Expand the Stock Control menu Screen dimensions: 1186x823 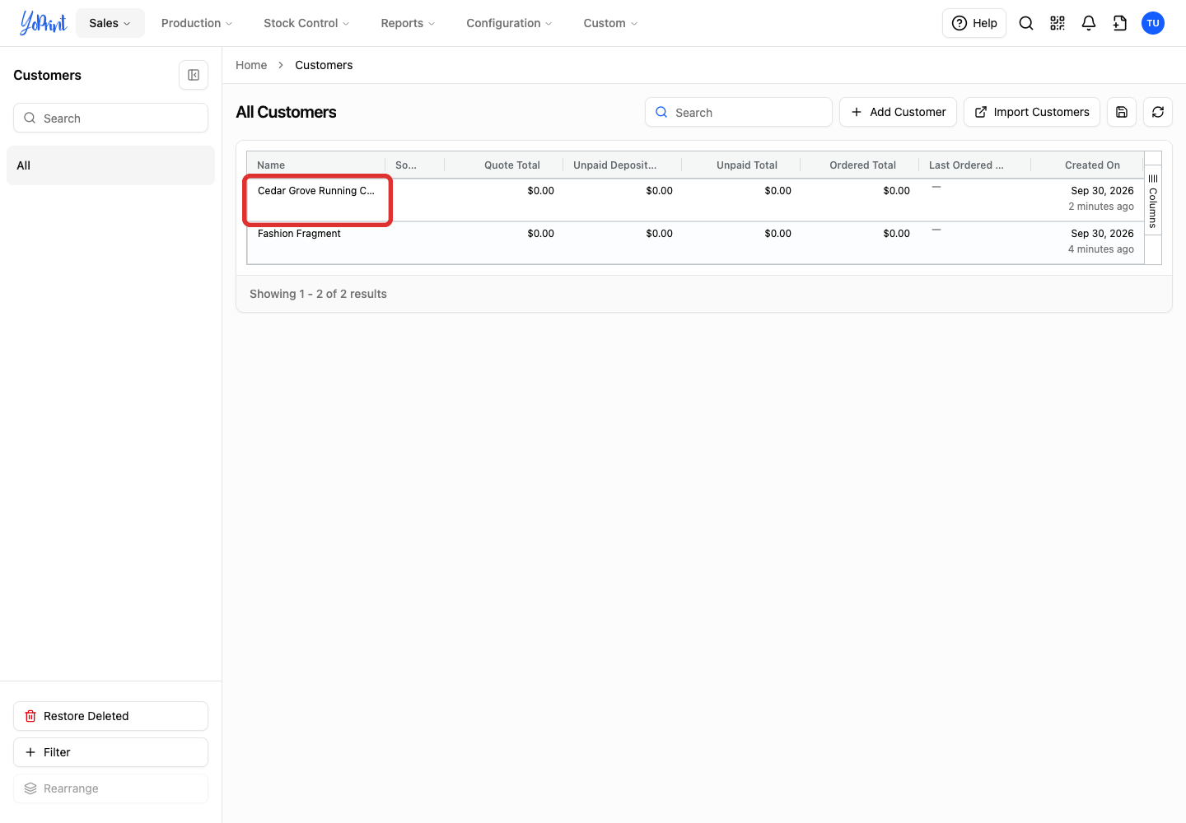click(x=306, y=23)
